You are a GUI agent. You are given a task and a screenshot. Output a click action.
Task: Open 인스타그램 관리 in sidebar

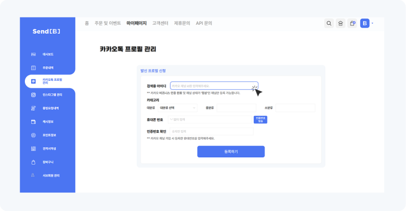tap(52, 95)
